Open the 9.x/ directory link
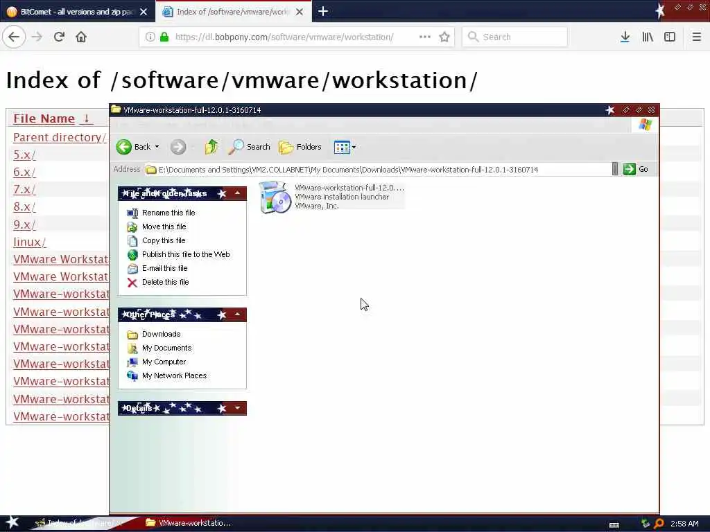The image size is (710, 532). click(x=24, y=224)
